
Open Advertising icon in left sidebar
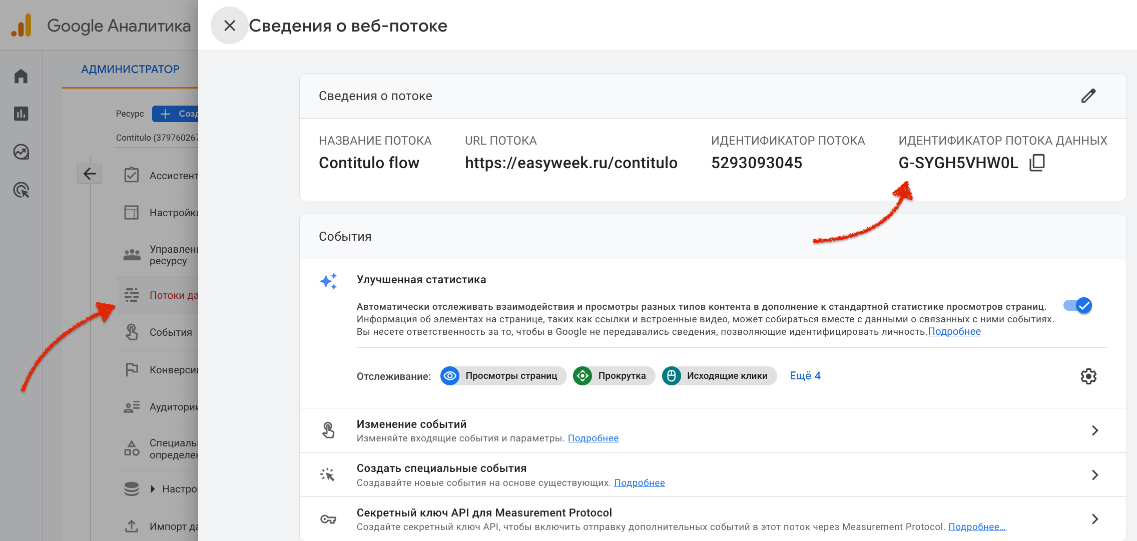[x=21, y=190]
